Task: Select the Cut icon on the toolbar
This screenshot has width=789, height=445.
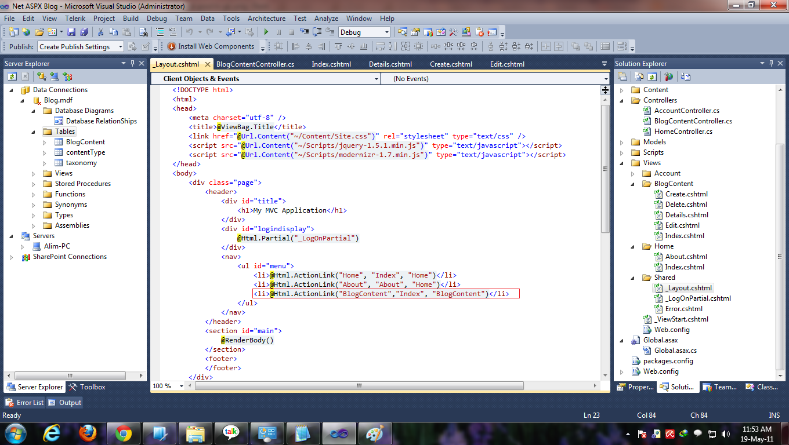Action: tap(100, 32)
